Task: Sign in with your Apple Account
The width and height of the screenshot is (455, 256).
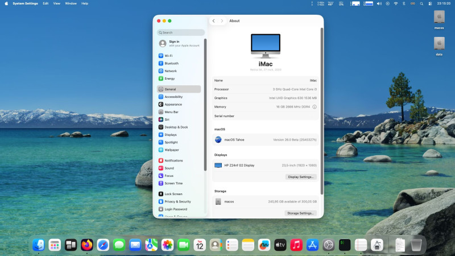Action: [179, 44]
